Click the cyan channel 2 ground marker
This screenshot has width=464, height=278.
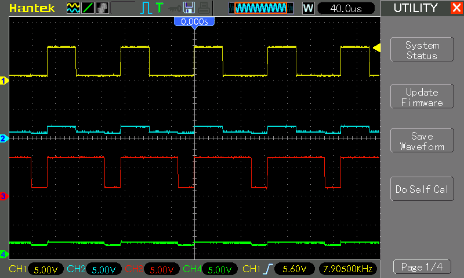4,138
